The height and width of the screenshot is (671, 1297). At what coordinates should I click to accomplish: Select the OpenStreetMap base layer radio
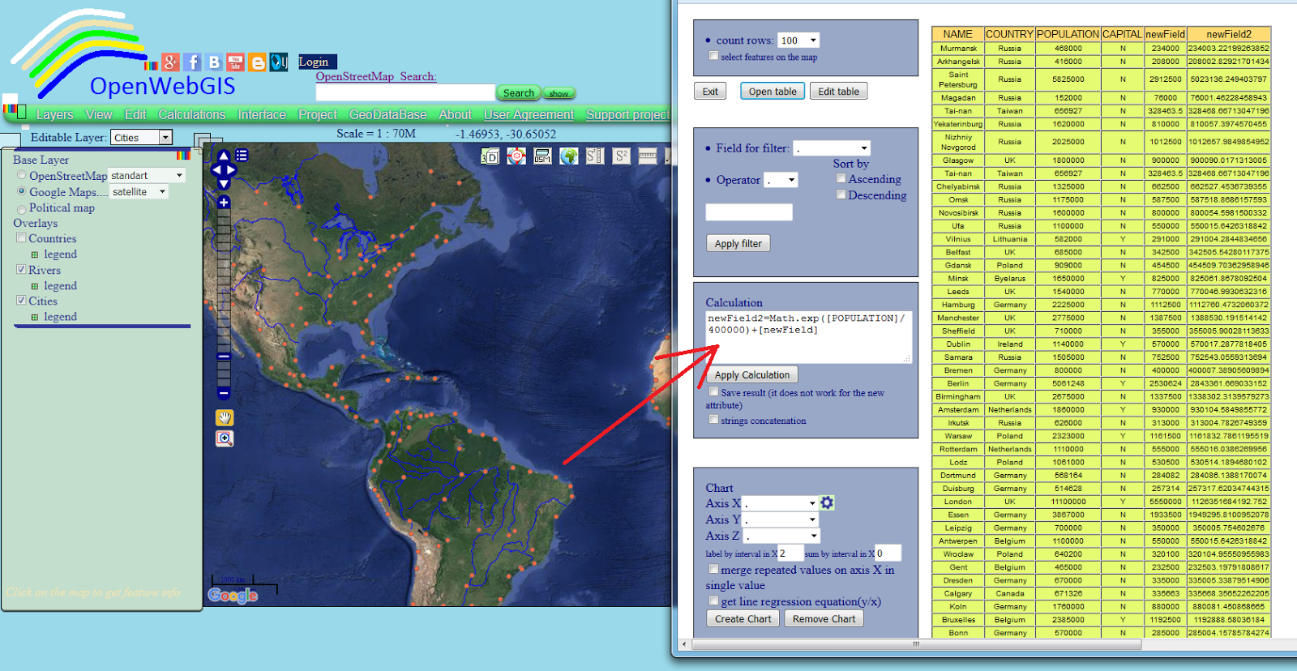click(x=22, y=175)
